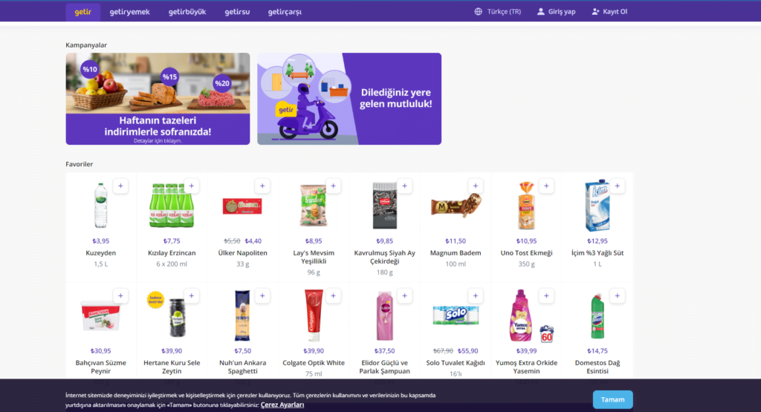
Task: Click the Giriş yap login link
Action: (556, 12)
